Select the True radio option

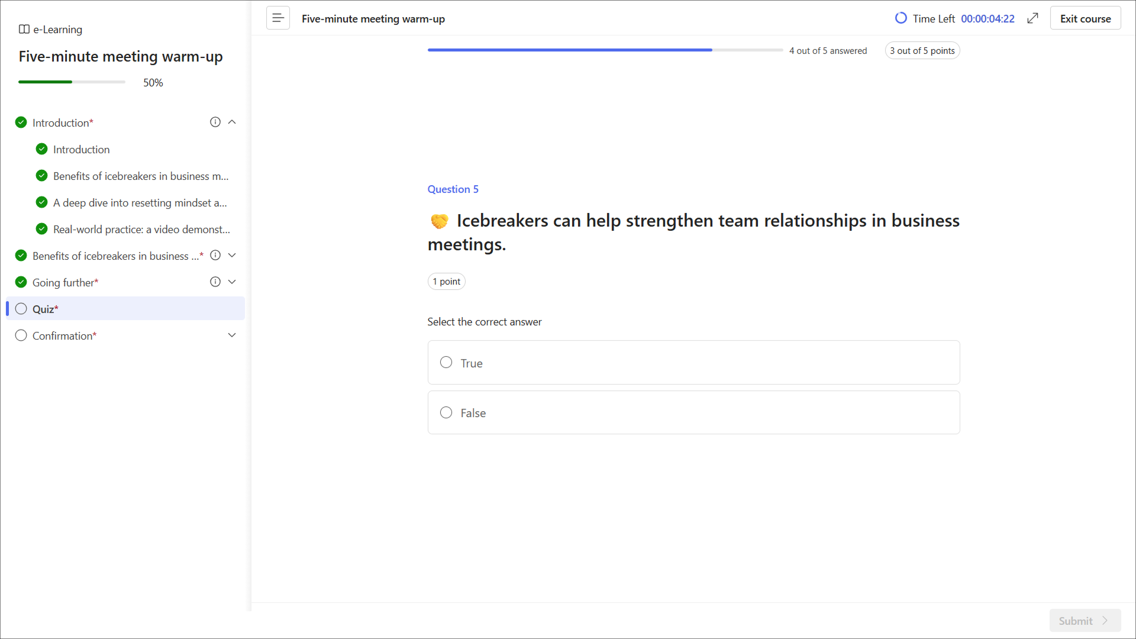[x=446, y=362]
